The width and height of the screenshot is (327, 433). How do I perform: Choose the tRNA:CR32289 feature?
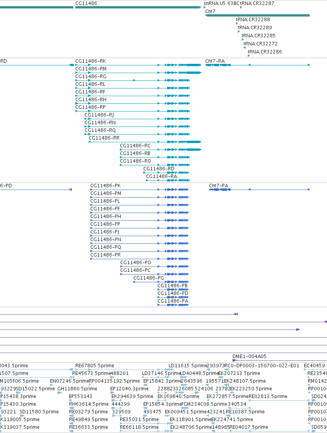coord(255,27)
